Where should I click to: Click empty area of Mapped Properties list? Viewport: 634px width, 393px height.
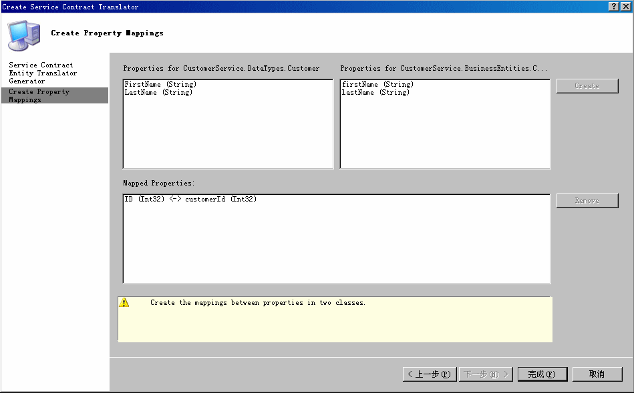click(336, 247)
